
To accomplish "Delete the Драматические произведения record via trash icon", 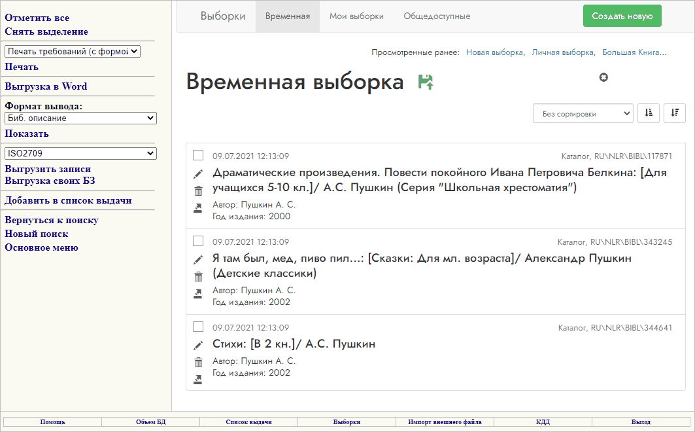I will (198, 190).
